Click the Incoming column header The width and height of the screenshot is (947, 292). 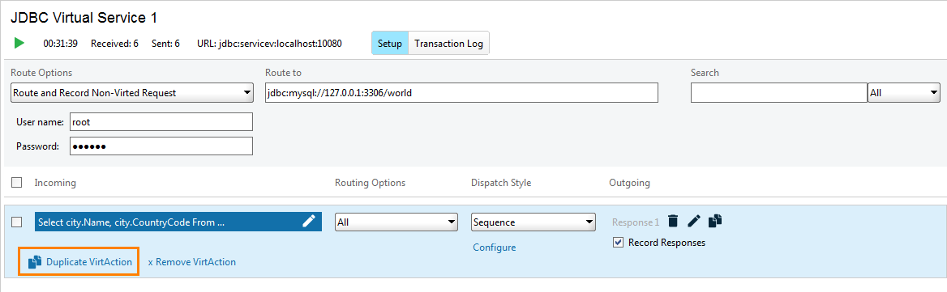click(x=56, y=183)
